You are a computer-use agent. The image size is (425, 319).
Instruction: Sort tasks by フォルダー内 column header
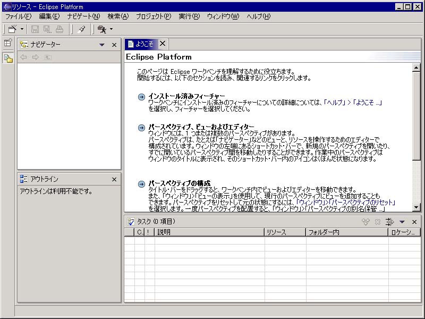(347, 232)
